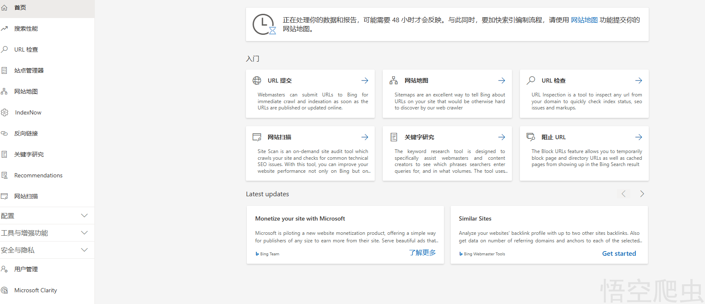The height and width of the screenshot is (304, 705).
Task: Click the Bing Team label
Action: click(x=269, y=254)
